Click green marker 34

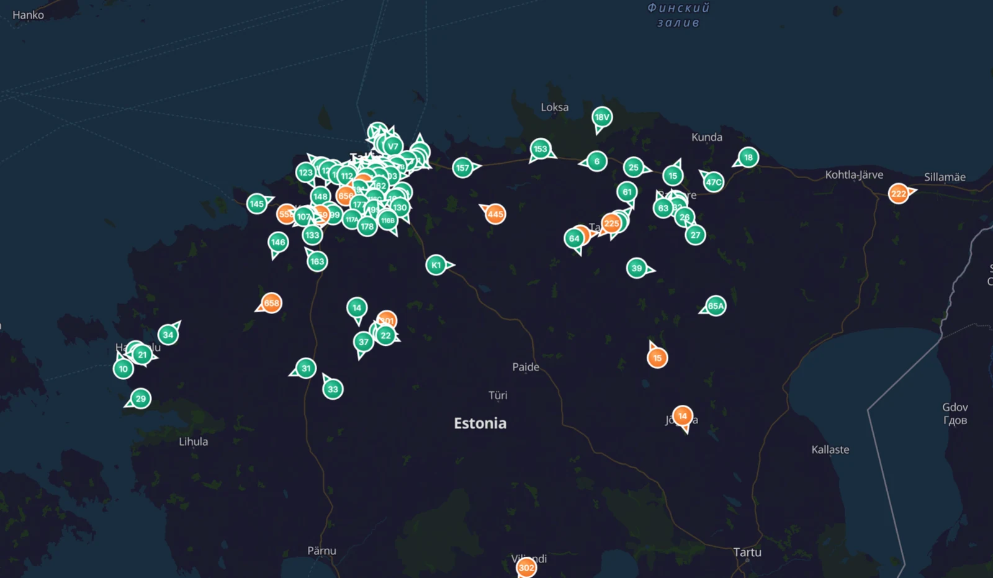click(x=168, y=335)
